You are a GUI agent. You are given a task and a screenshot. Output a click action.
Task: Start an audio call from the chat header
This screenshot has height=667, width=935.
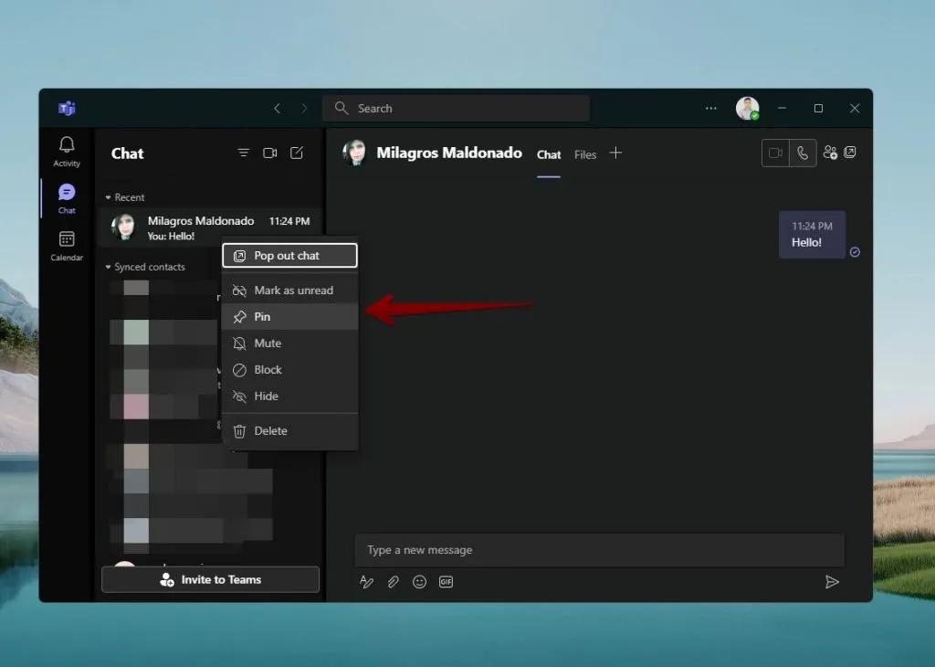coord(803,153)
